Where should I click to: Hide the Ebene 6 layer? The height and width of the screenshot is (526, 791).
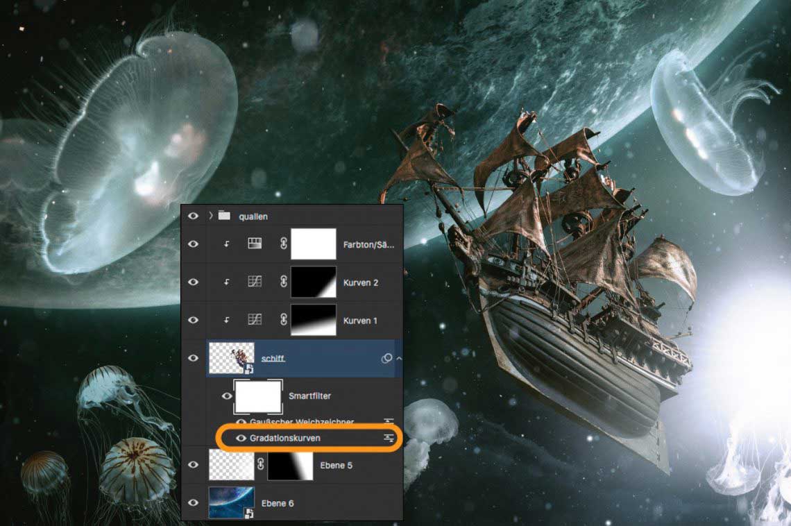tap(193, 502)
